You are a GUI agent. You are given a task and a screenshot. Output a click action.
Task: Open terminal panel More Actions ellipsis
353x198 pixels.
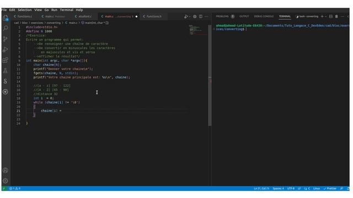point(343,16)
